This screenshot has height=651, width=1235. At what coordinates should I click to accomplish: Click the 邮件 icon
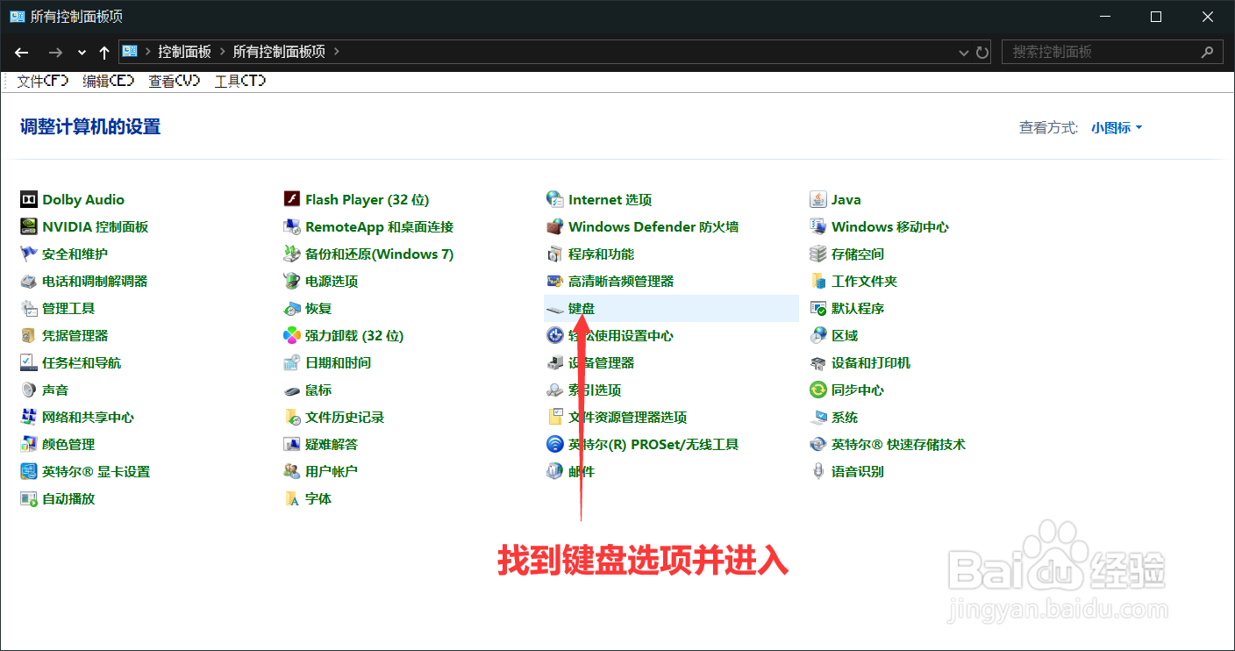[554, 471]
